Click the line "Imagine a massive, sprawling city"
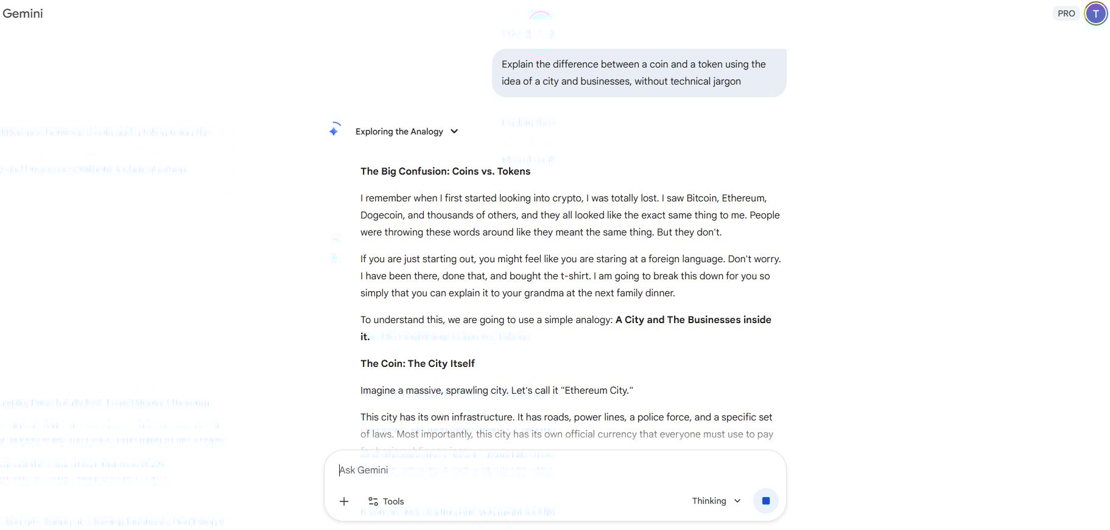Image resolution: width=1110 pixels, height=530 pixels. tap(497, 391)
